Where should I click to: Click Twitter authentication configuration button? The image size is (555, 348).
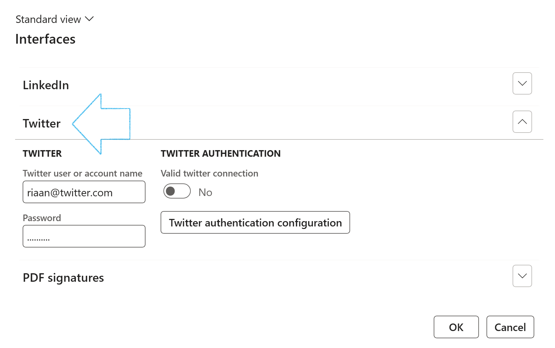click(255, 222)
